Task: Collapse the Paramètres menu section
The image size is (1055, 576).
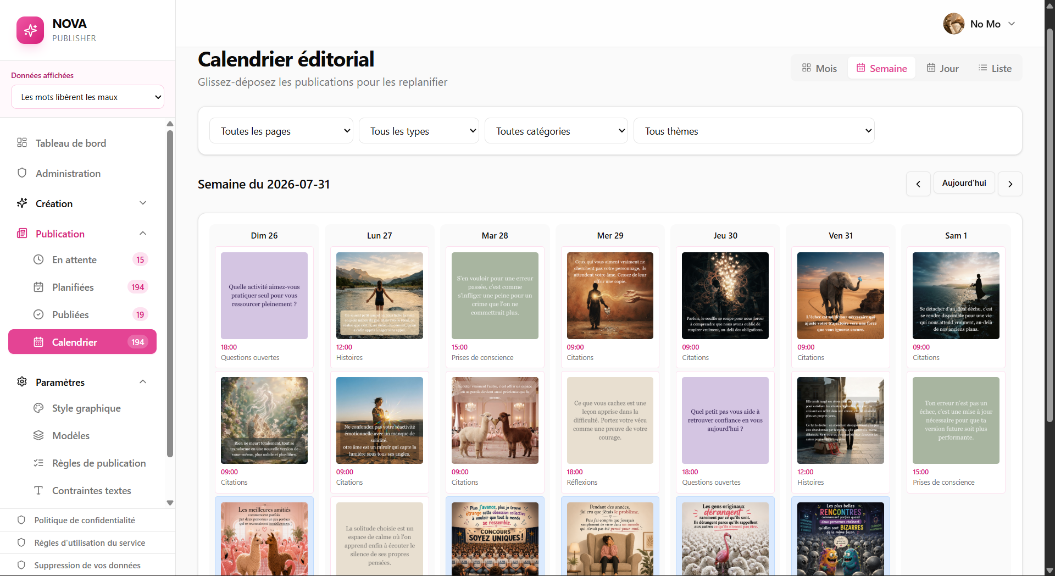Action: click(143, 382)
